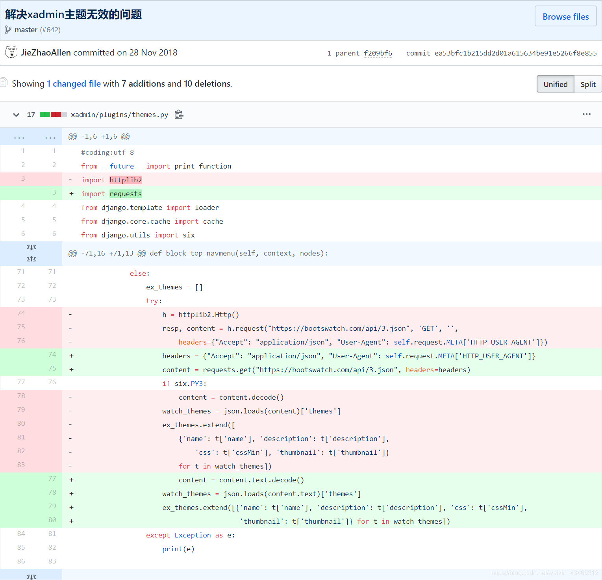The image size is (602, 580).
Task: Click the file list toggle icon near Showing
Action: [4, 82]
